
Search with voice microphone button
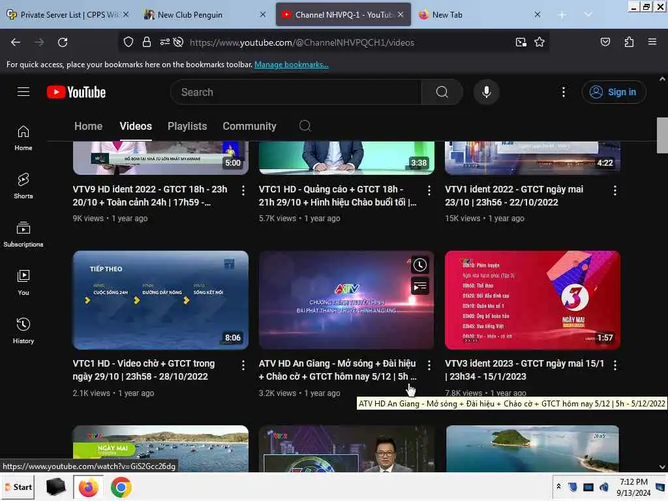coord(486,92)
